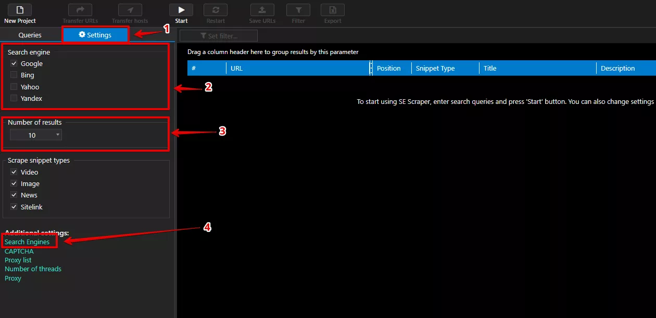Select the Settings tab
Screen dimensions: 656x318
(x=95, y=35)
